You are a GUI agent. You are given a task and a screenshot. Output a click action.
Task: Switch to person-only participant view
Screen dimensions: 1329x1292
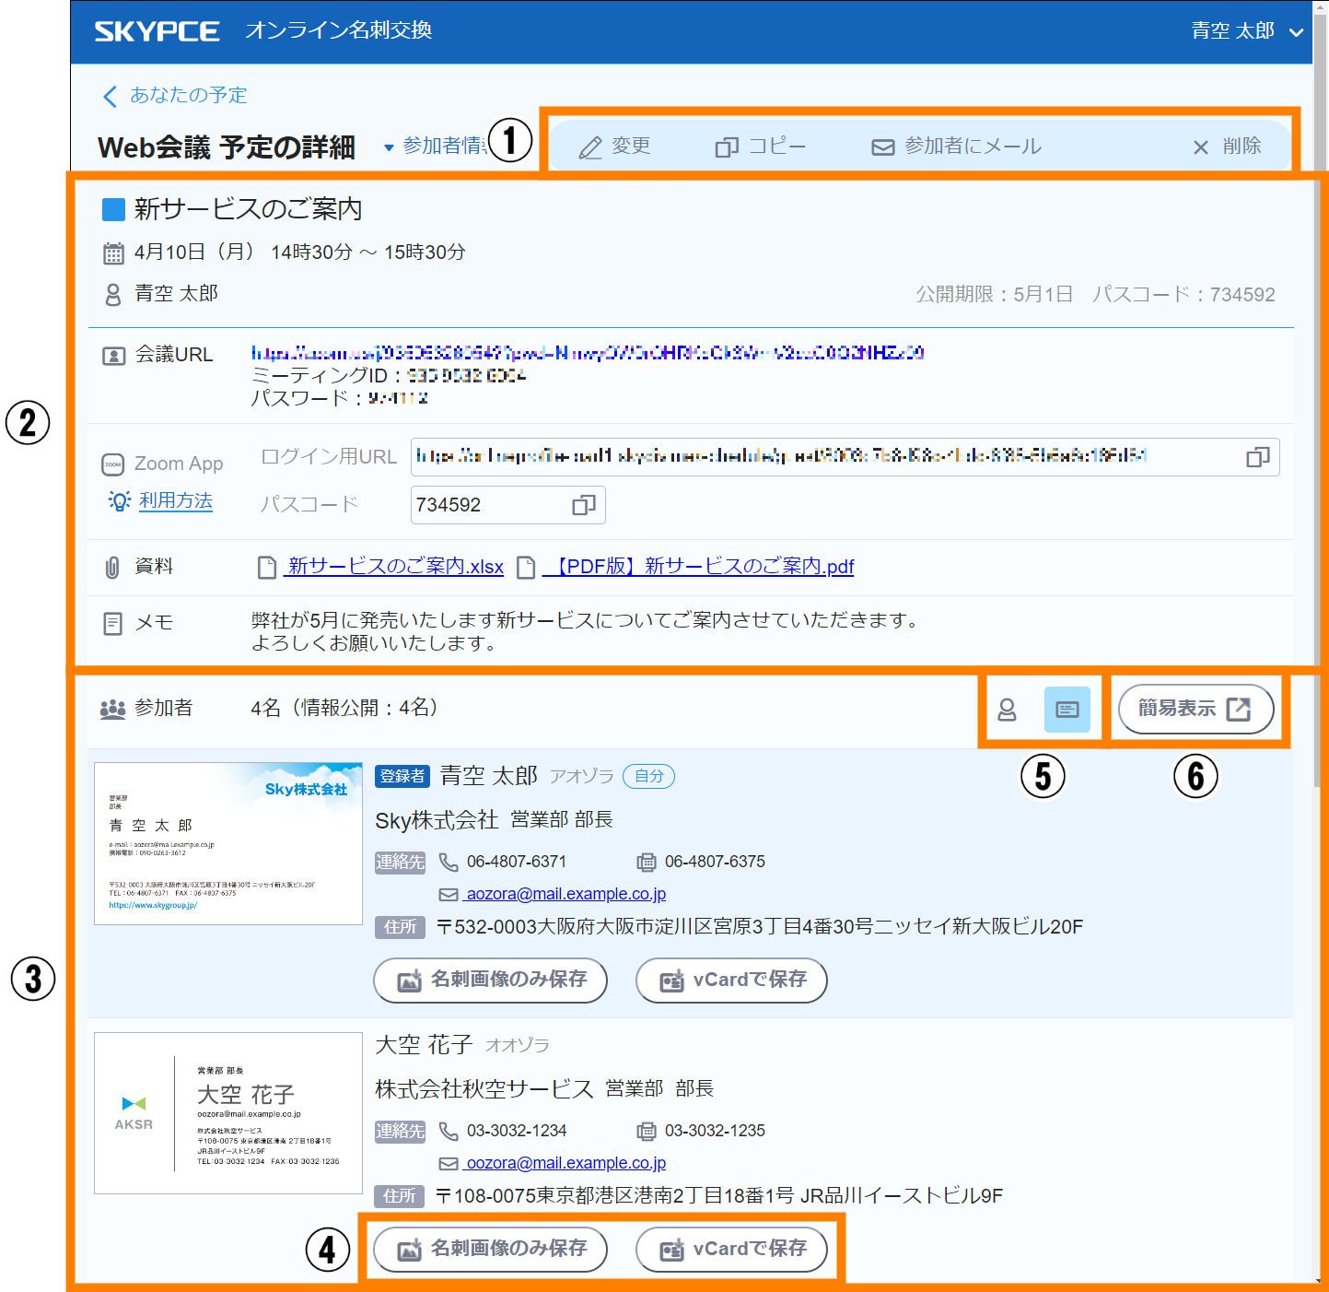[x=1007, y=710]
